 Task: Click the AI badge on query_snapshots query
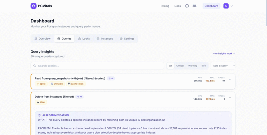tap(111, 78)
